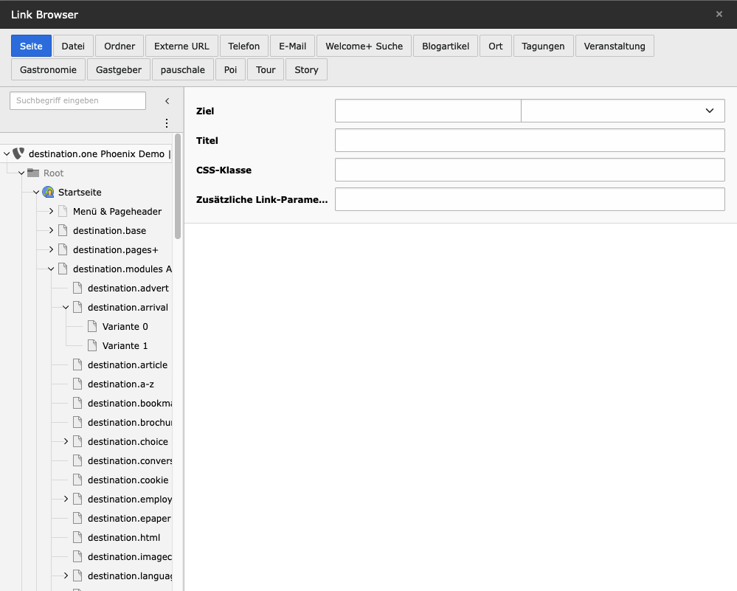
Task: Click the Titel input field
Action: pos(530,140)
